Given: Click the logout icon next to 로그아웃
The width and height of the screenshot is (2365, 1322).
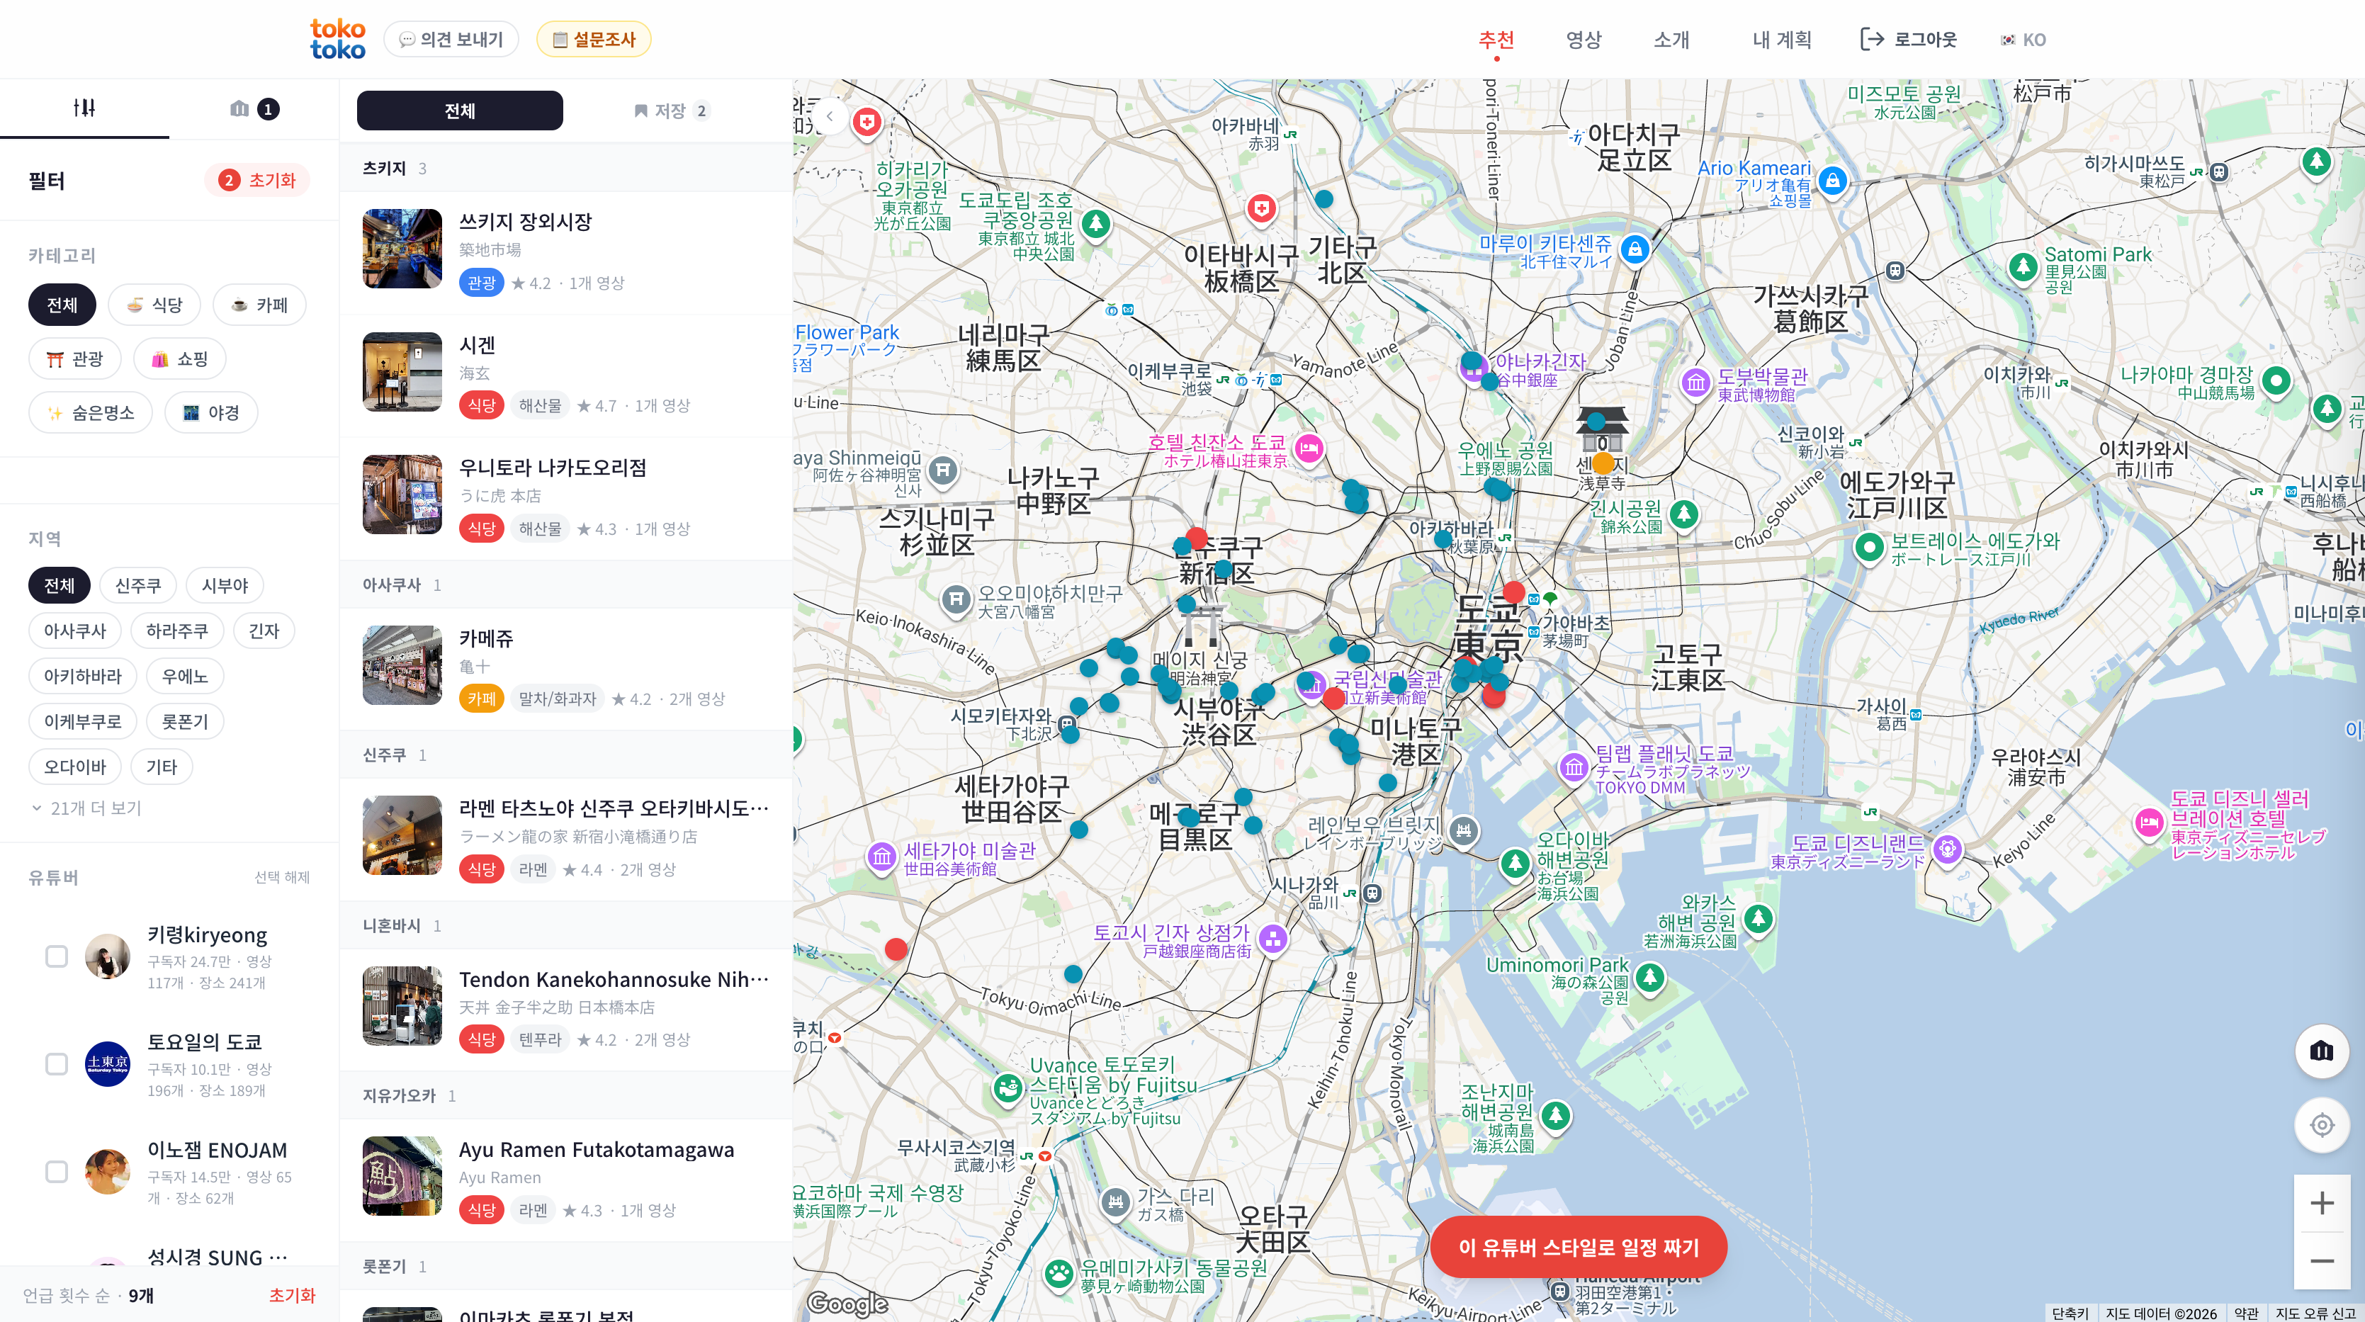Looking at the screenshot, I should coord(1873,38).
